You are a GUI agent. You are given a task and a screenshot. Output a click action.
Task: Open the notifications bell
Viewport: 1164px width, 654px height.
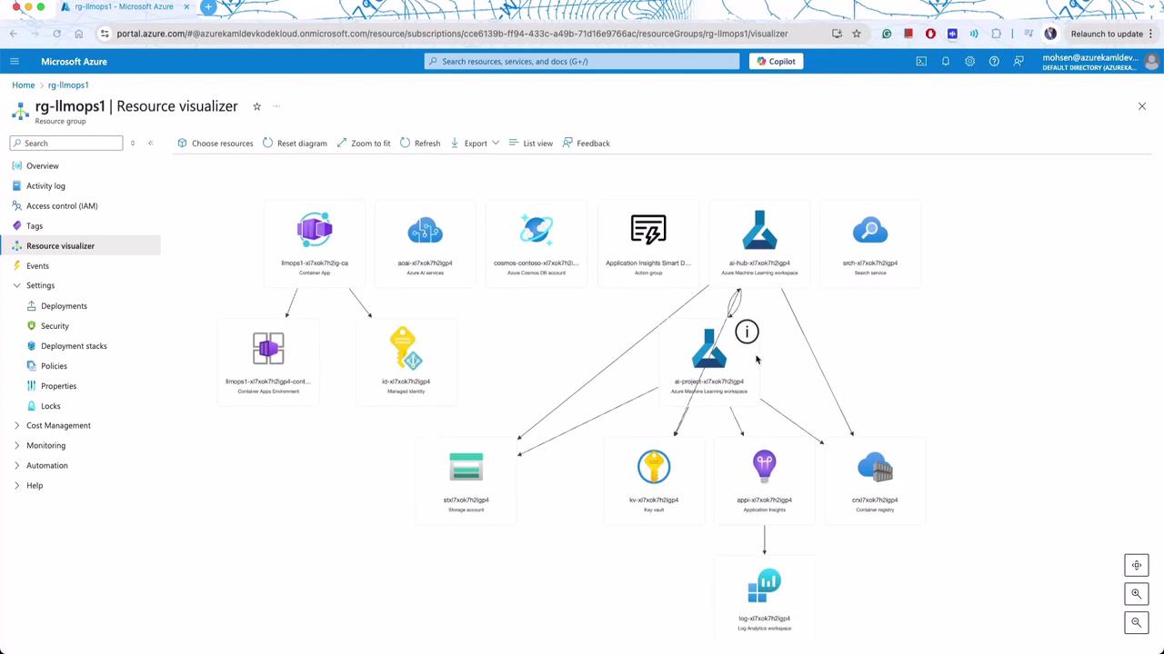click(946, 62)
